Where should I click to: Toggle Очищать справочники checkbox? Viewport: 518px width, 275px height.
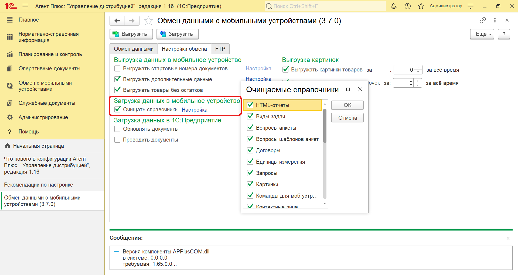117,109
